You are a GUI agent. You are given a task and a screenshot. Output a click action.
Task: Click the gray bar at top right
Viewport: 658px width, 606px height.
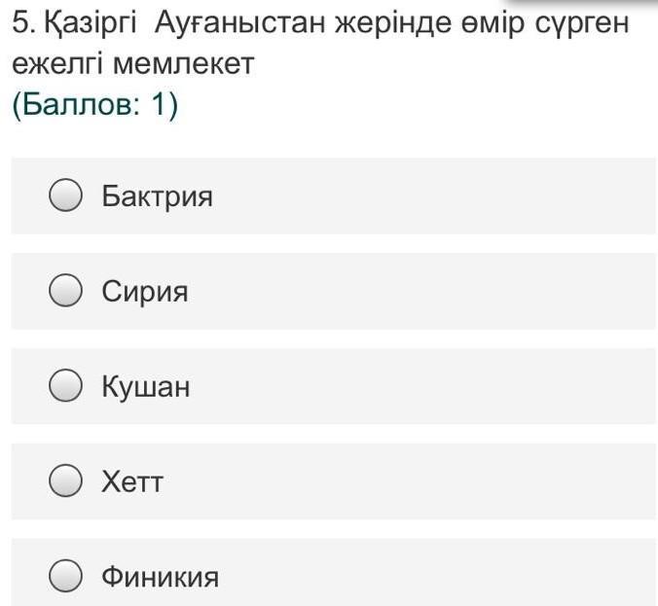(582, 3)
